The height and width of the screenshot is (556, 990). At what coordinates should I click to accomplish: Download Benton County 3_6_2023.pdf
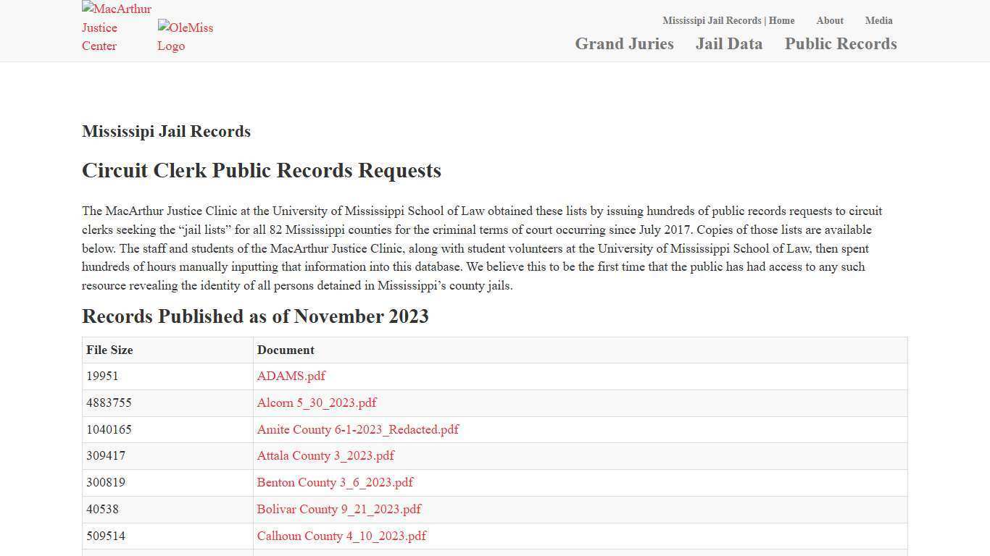pyautogui.click(x=335, y=482)
